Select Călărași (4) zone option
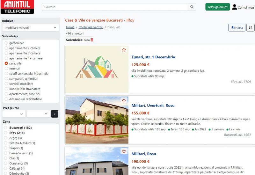Image resolution: width=255 pixels, height=175 pixels. click(5, 169)
